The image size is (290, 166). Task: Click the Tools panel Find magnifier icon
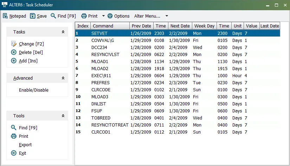pos(14,128)
